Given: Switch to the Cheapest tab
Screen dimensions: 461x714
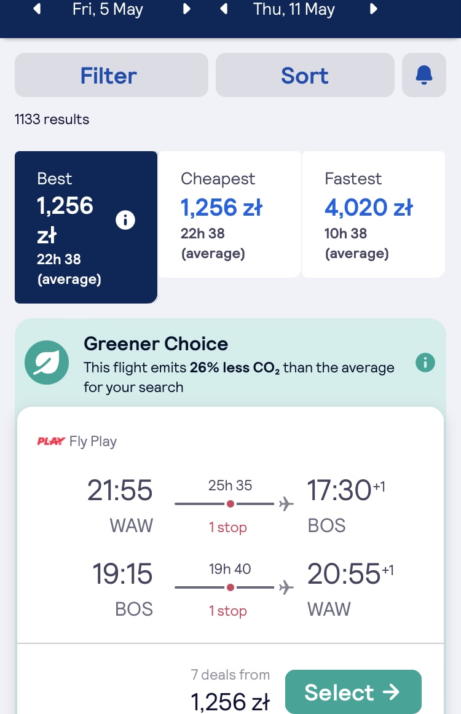Looking at the screenshot, I should coord(230,214).
